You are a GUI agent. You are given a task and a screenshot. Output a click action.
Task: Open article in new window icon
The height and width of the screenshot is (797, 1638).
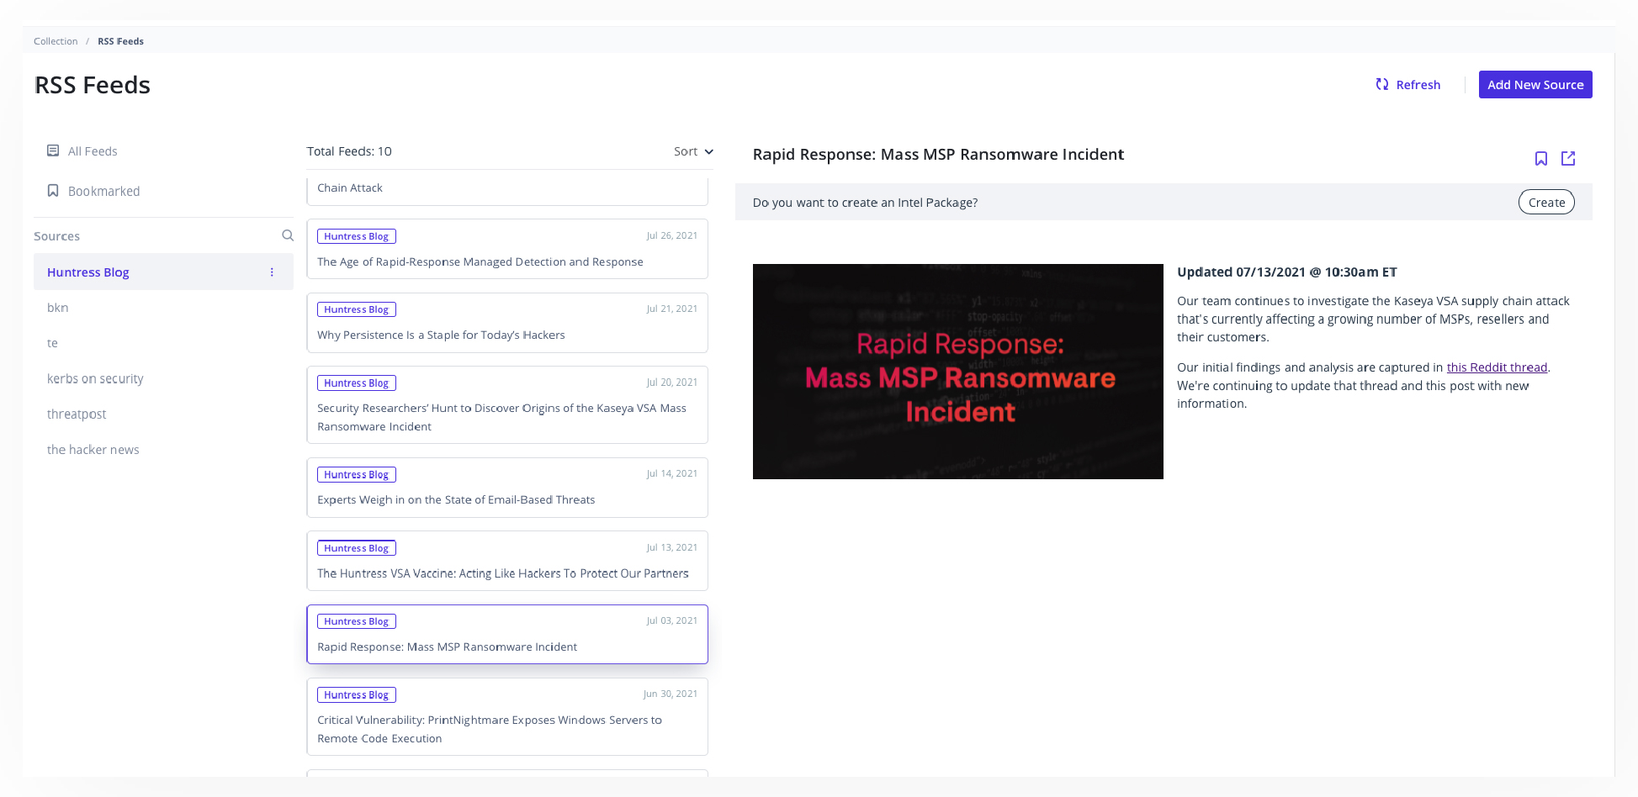pos(1568,159)
